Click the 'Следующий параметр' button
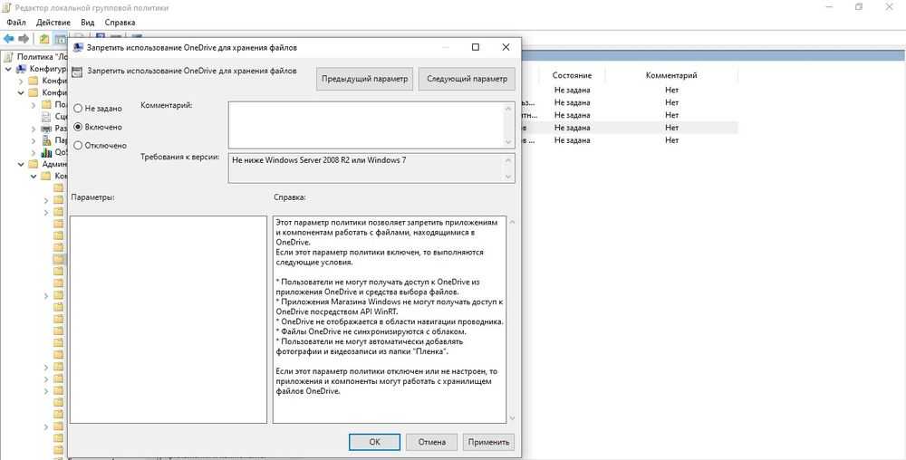The width and height of the screenshot is (906, 460). click(467, 79)
